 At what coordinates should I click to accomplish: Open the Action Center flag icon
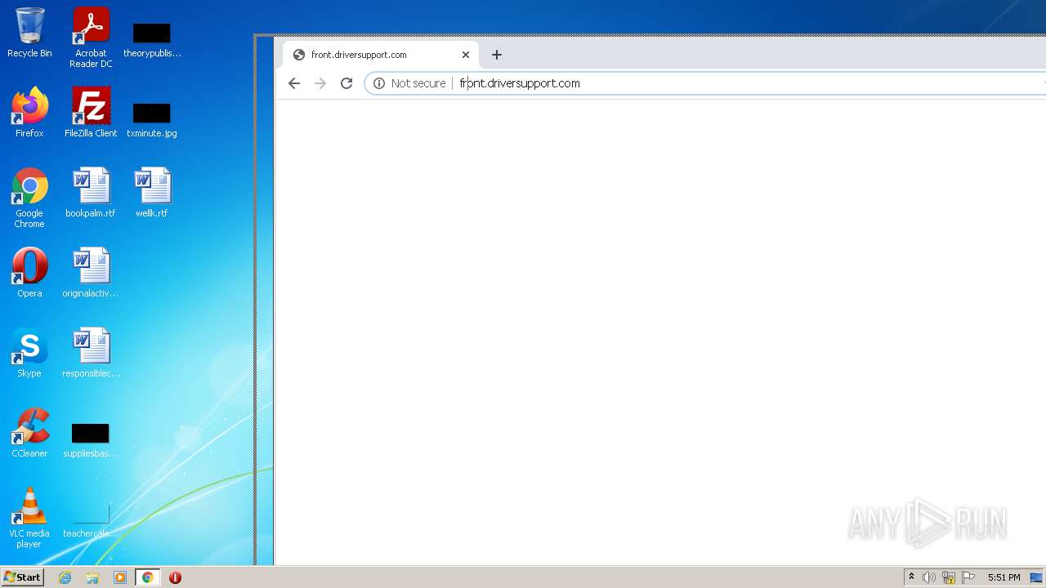point(968,577)
